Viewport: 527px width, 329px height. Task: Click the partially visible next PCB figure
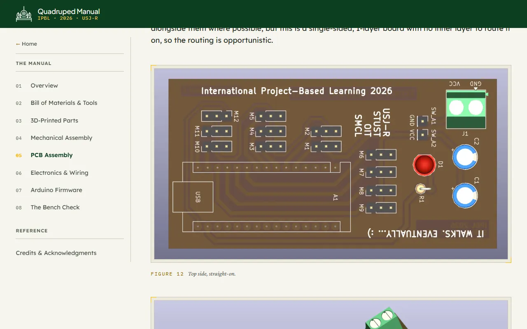coord(331,315)
